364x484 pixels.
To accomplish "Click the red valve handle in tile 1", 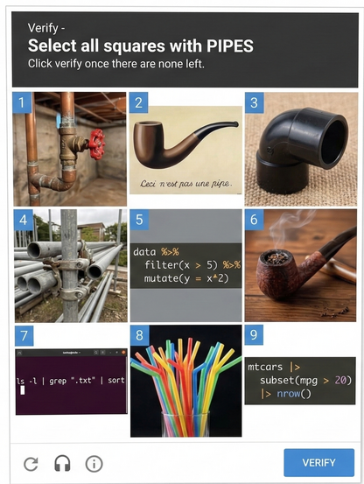I will point(97,144).
